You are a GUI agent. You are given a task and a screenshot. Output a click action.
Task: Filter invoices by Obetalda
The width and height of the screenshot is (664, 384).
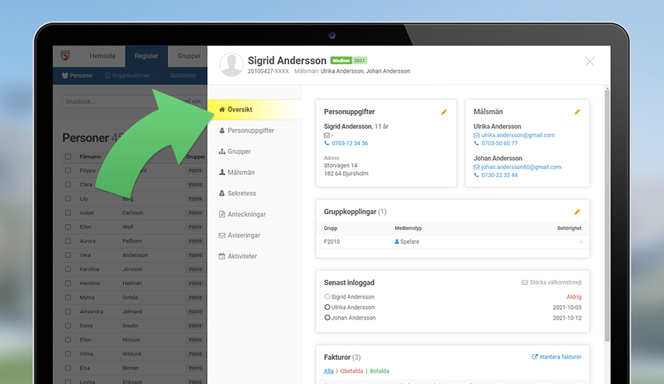tap(351, 371)
